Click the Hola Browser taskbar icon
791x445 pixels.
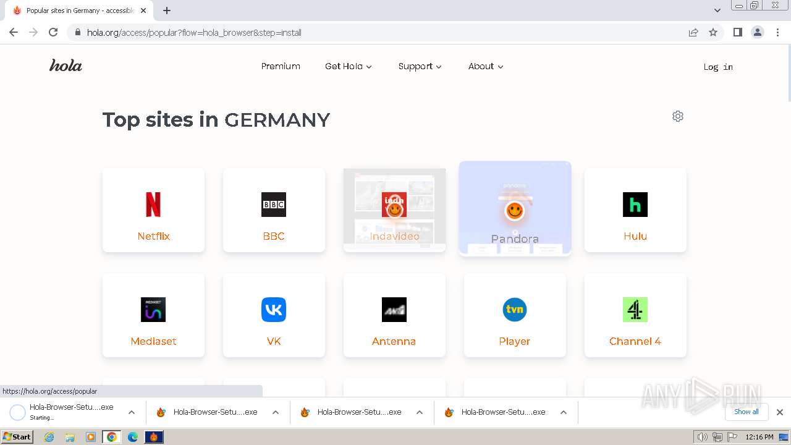(154, 437)
